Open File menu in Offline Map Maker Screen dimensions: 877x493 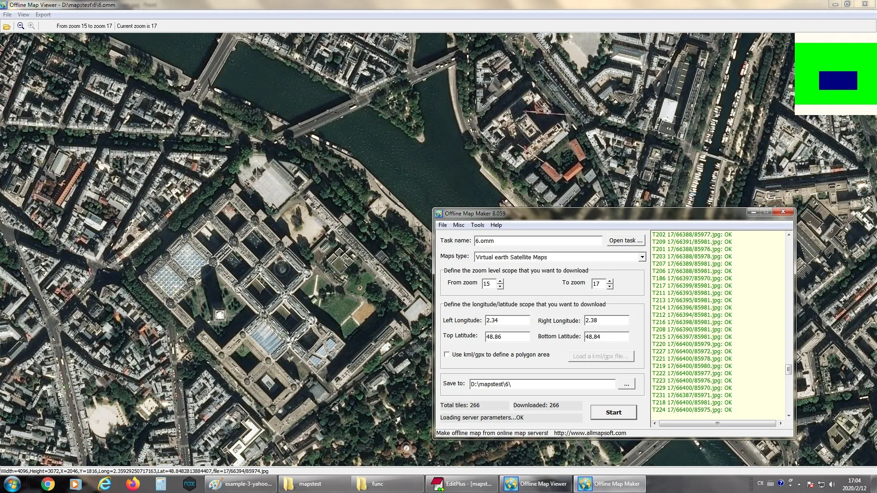click(x=443, y=225)
